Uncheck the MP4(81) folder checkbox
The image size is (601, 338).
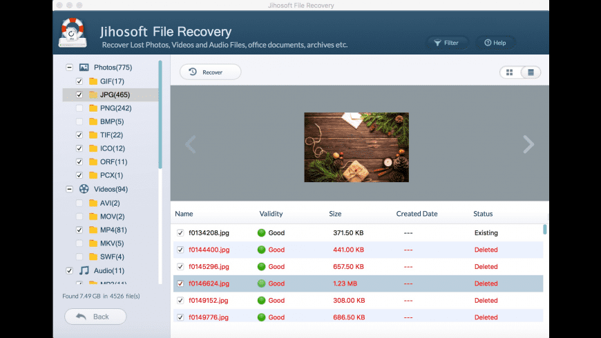79,230
